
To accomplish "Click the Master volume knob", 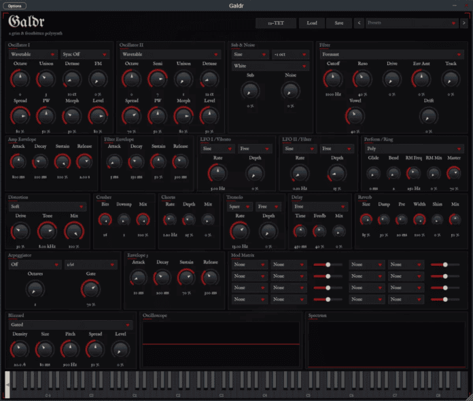I will pos(454,173).
